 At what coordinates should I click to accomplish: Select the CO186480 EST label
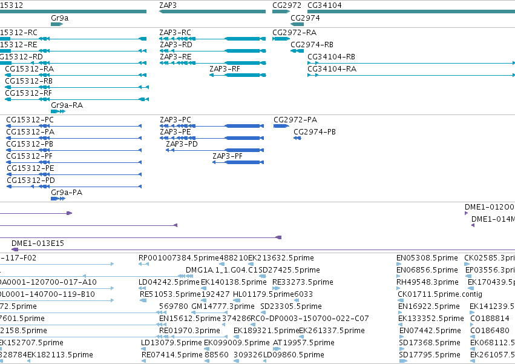pyautogui.click(x=490, y=331)
